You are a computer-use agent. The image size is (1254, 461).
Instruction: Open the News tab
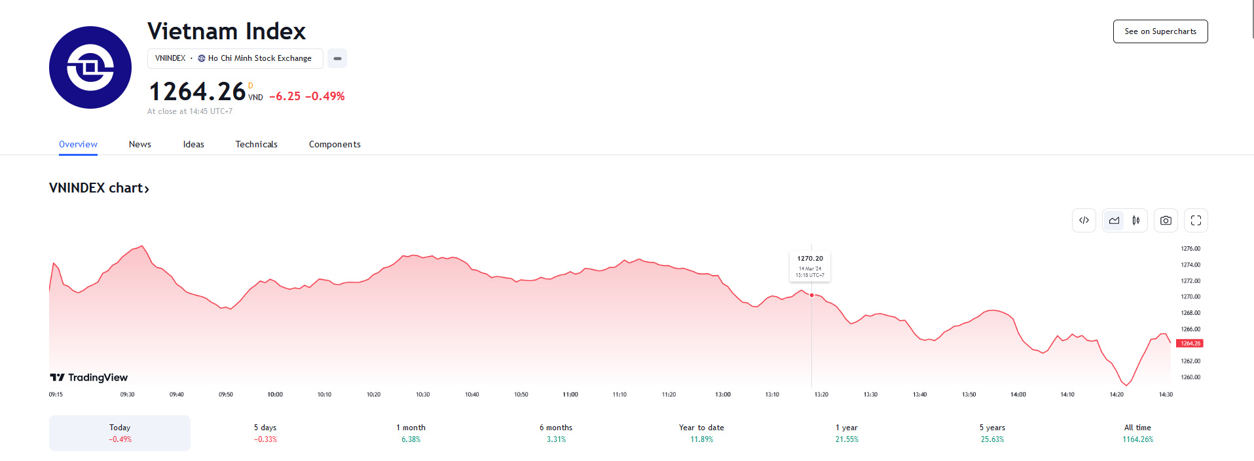pos(140,144)
